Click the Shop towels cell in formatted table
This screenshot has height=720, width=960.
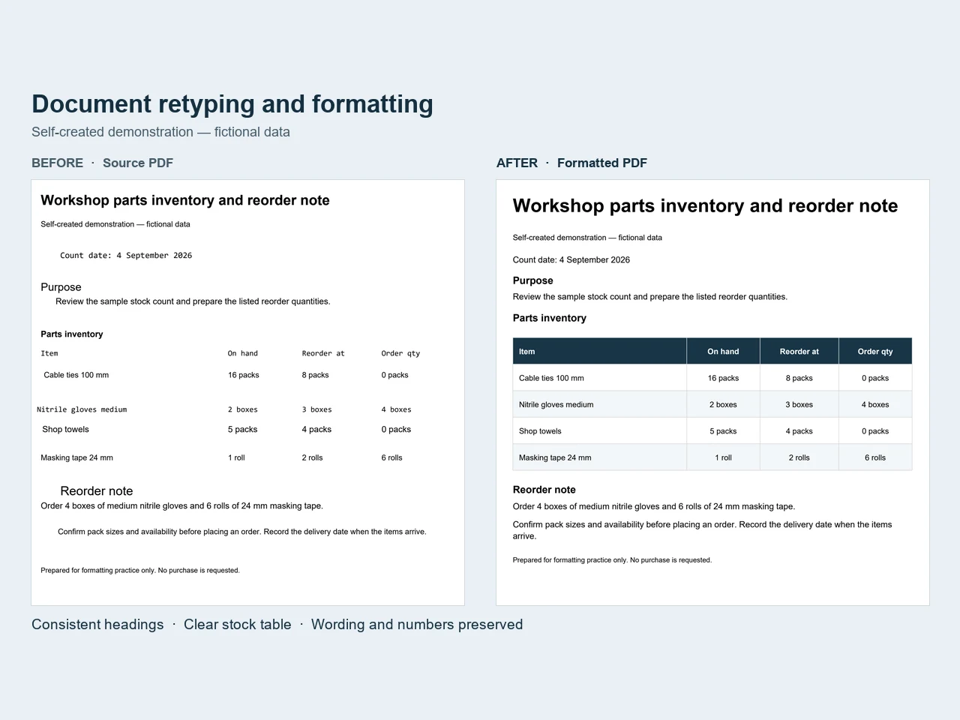point(600,431)
